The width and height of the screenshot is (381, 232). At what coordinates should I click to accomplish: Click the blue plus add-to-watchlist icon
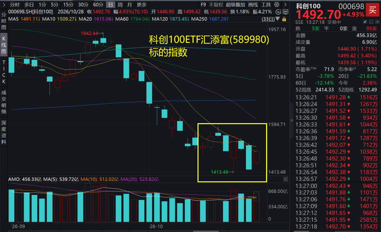[377, 22]
